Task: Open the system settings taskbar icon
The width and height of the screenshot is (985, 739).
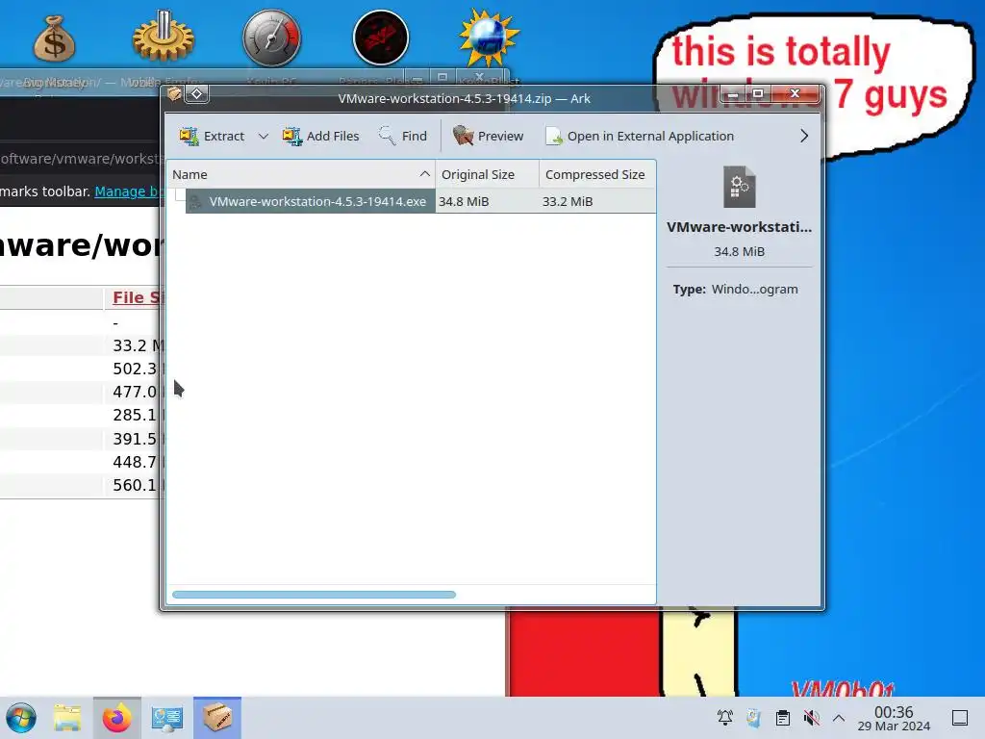Action: click(167, 718)
